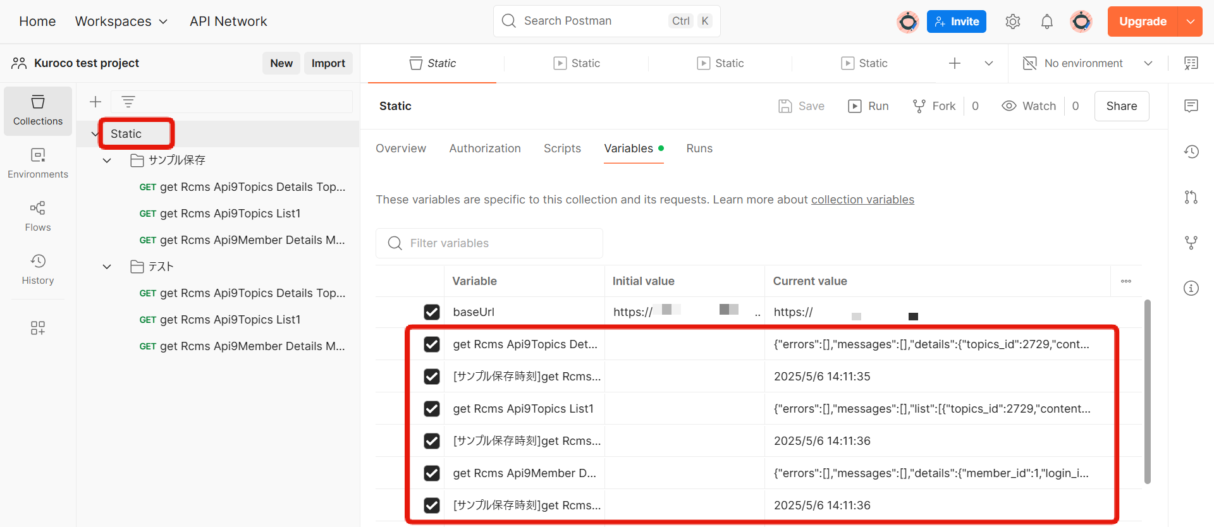Open the comments icon in right sidebar
Viewport: 1214px width, 527px height.
pyautogui.click(x=1191, y=106)
